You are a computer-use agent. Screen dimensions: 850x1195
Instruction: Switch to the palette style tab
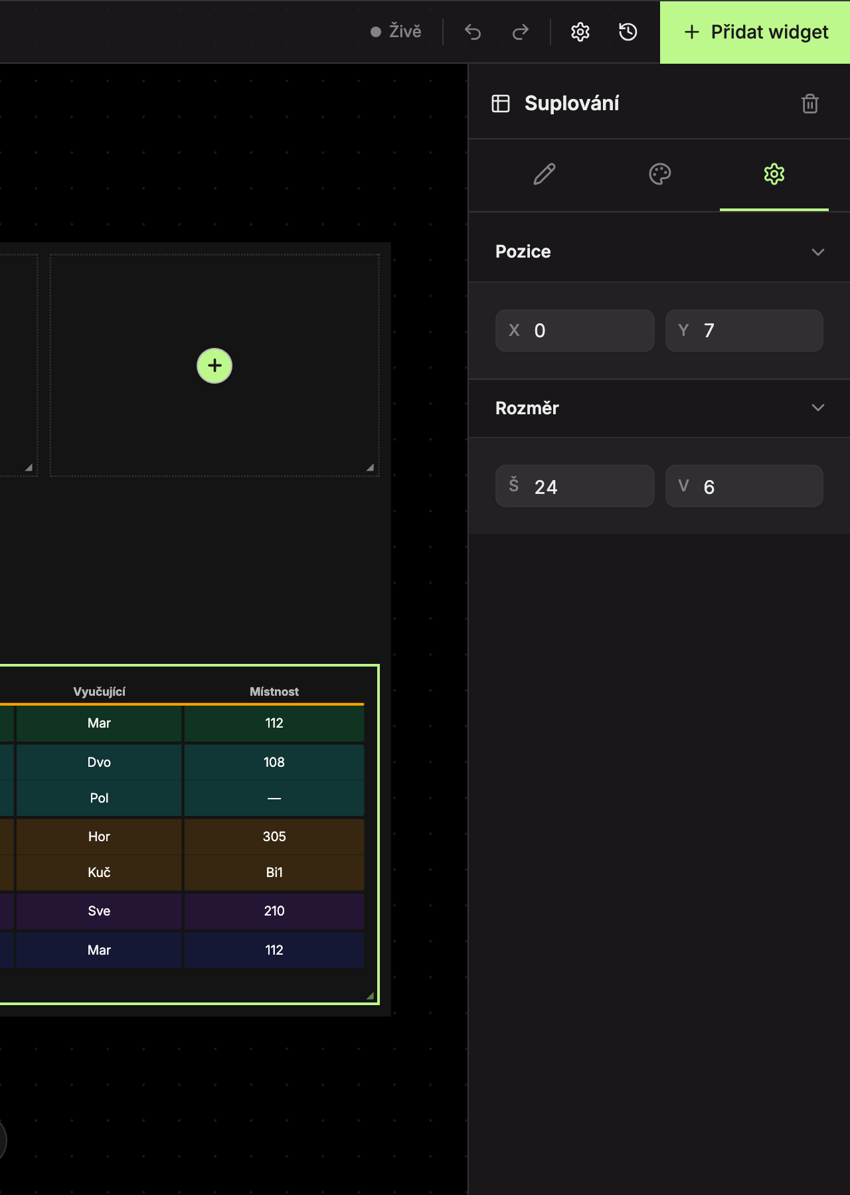coord(659,175)
